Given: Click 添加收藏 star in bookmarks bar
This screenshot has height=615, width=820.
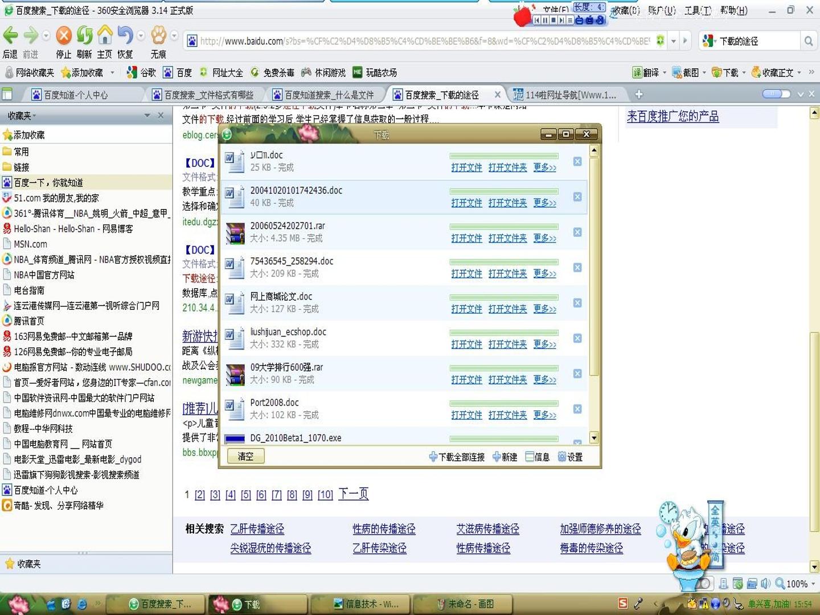Looking at the screenshot, I should [82, 72].
